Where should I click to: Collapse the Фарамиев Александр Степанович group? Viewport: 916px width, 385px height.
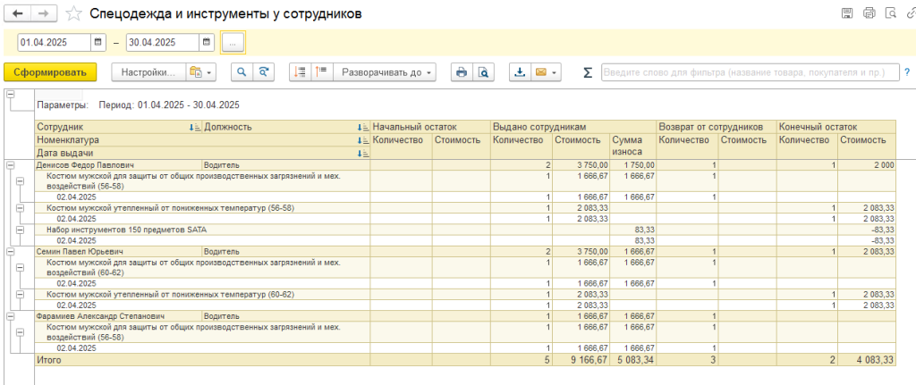click(x=11, y=315)
